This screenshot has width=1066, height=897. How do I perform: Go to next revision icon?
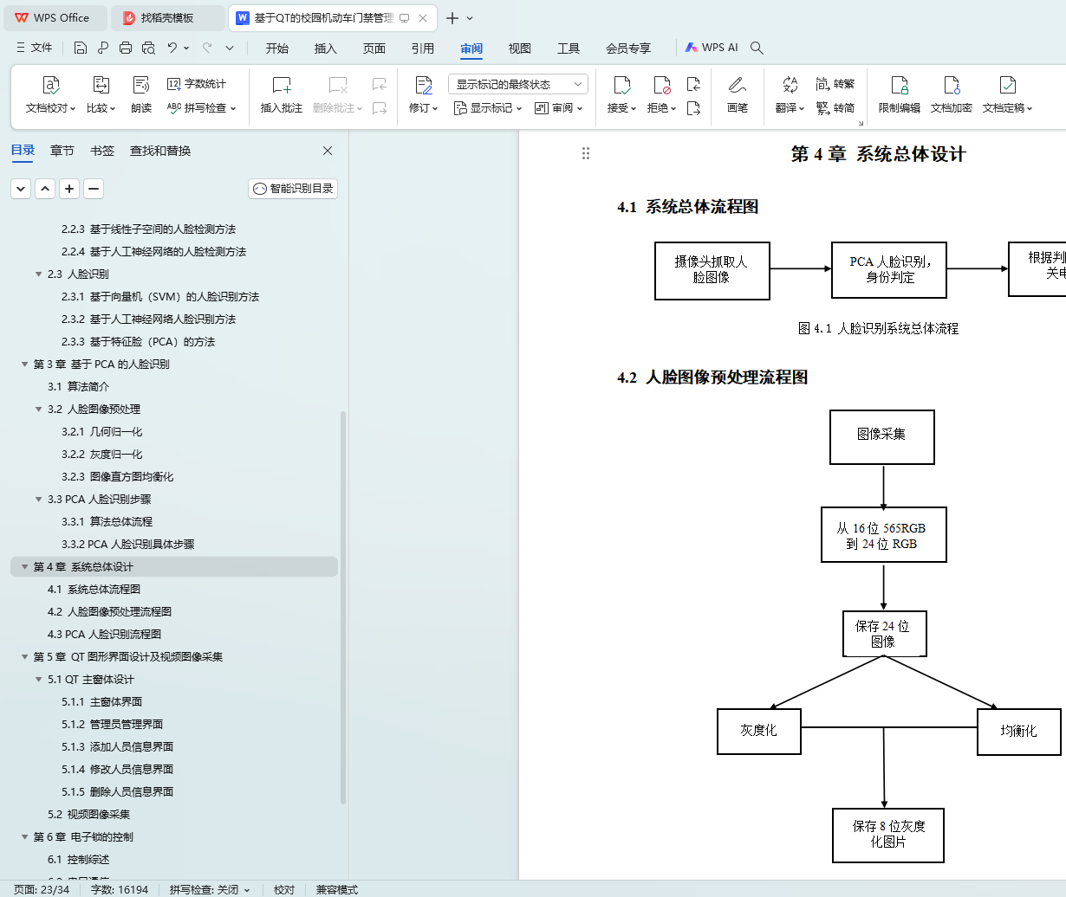(693, 108)
